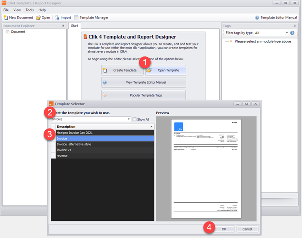Sort by the Description column header
Viewport: 302px width, 238px height.
(103, 127)
